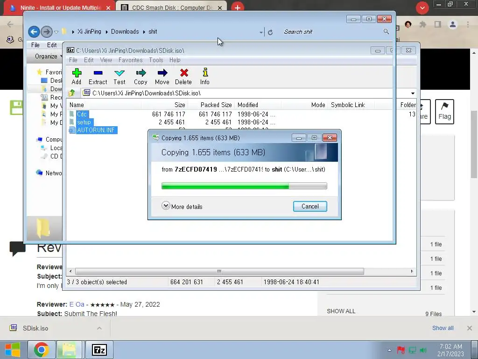Cancel the file copy operation

click(310, 206)
